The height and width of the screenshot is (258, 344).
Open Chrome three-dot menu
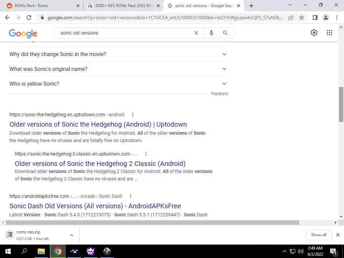[x=337, y=17]
